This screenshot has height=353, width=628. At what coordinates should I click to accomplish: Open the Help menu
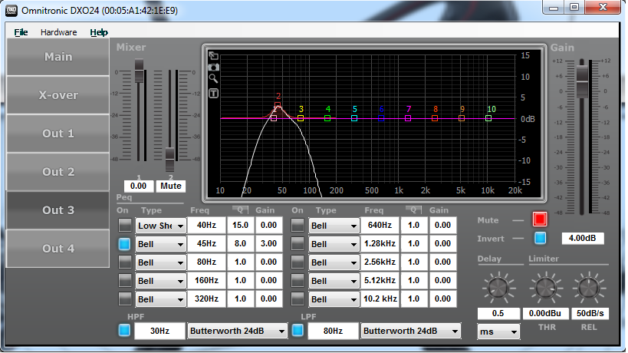click(x=98, y=32)
